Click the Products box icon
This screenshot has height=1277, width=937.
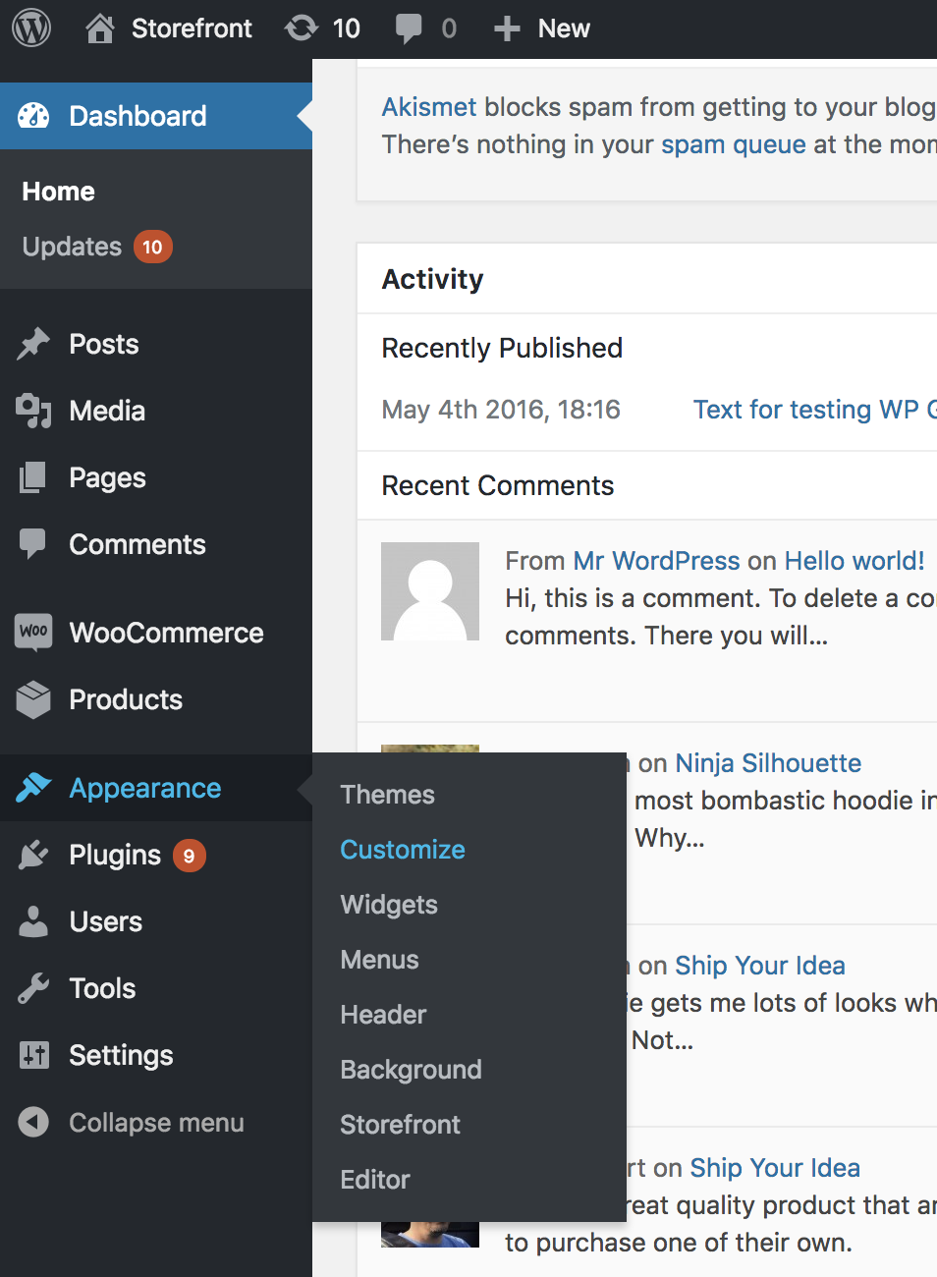[x=33, y=699]
